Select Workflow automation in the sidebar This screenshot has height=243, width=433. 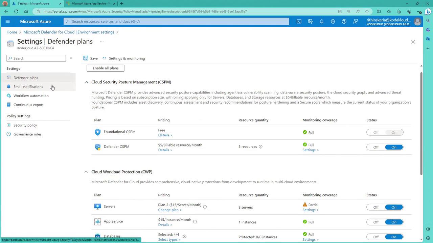pyautogui.click(x=31, y=96)
